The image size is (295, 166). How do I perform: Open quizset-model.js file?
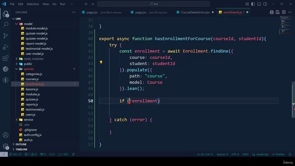pyautogui.click(x=36, y=33)
